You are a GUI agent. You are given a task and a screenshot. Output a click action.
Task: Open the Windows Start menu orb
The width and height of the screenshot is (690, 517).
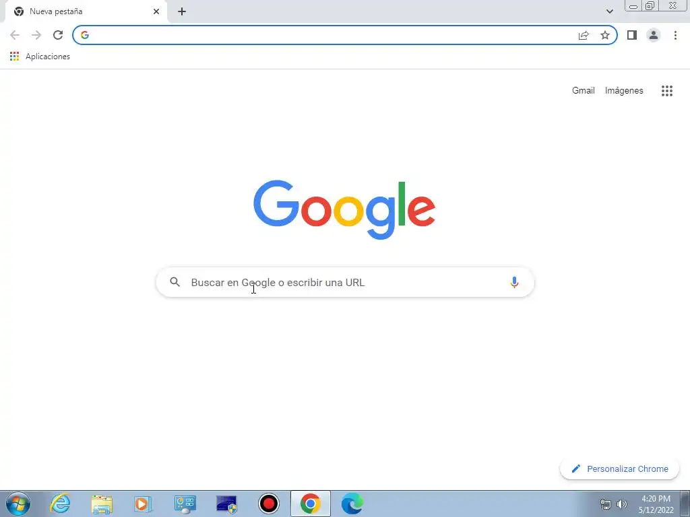tap(18, 504)
